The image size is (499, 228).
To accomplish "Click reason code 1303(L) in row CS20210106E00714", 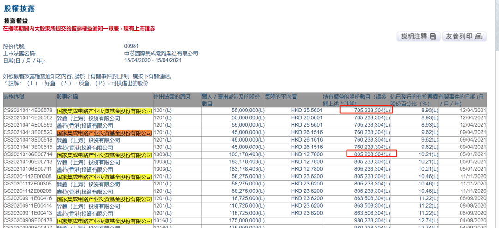I will tap(163, 154).
